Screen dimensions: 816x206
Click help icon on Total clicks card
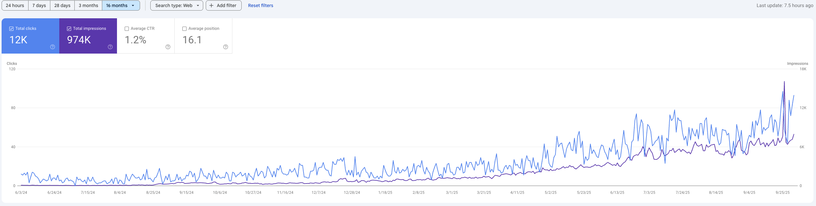pyautogui.click(x=53, y=47)
